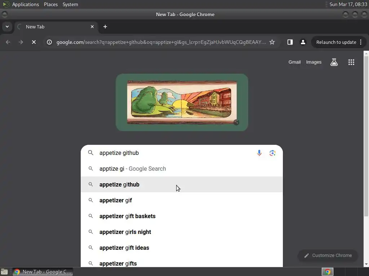Open Search Labs flask icon
Image resolution: width=369 pixels, height=276 pixels.
coord(334,62)
